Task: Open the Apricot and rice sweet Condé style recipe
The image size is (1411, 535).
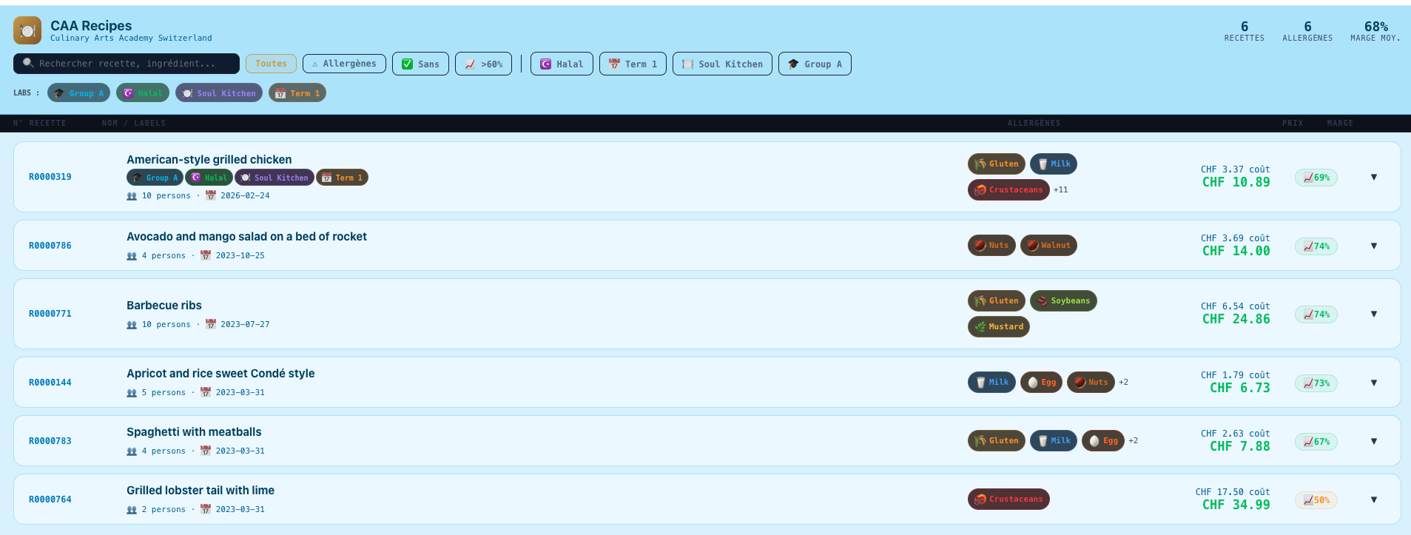Action: [x=220, y=374]
